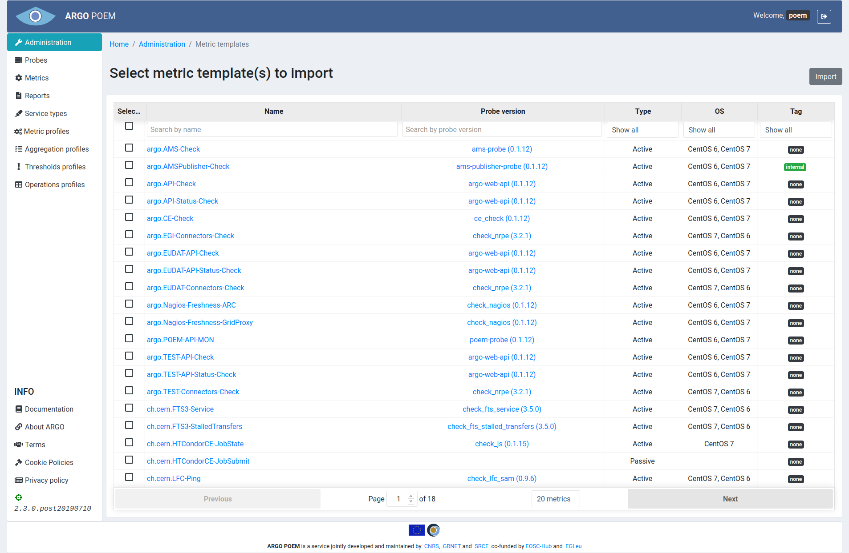The height and width of the screenshot is (553, 849).
Task: Check the ch.cern.LFC-Ping checkbox
Action: pyautogui.click(x=129, y=477)
